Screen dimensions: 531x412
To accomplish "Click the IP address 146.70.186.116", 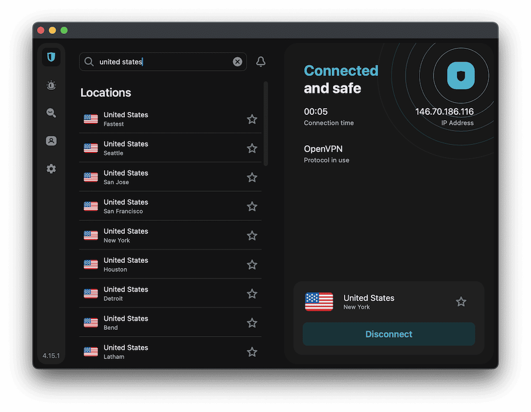I will point(444,111).
